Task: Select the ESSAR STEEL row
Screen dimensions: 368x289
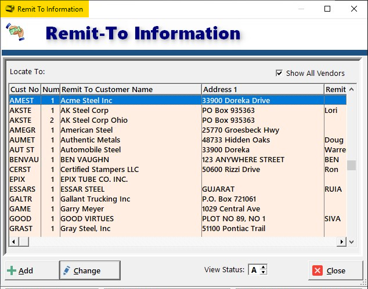Action: click(178, 189)
